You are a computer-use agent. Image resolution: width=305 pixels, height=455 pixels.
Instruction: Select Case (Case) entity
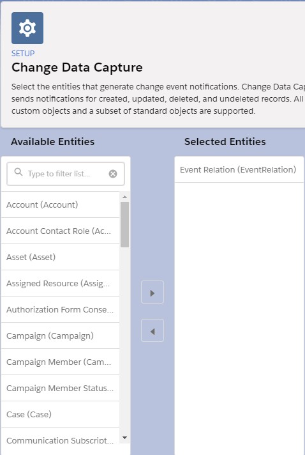(x=60, y=414)
